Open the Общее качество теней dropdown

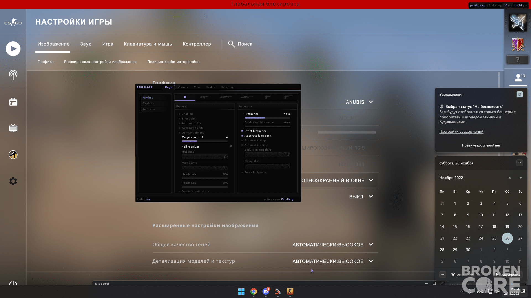pyautogui.click(x=333, y=245)
